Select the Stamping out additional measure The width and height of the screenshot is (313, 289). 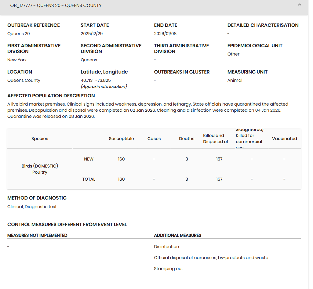168,269
